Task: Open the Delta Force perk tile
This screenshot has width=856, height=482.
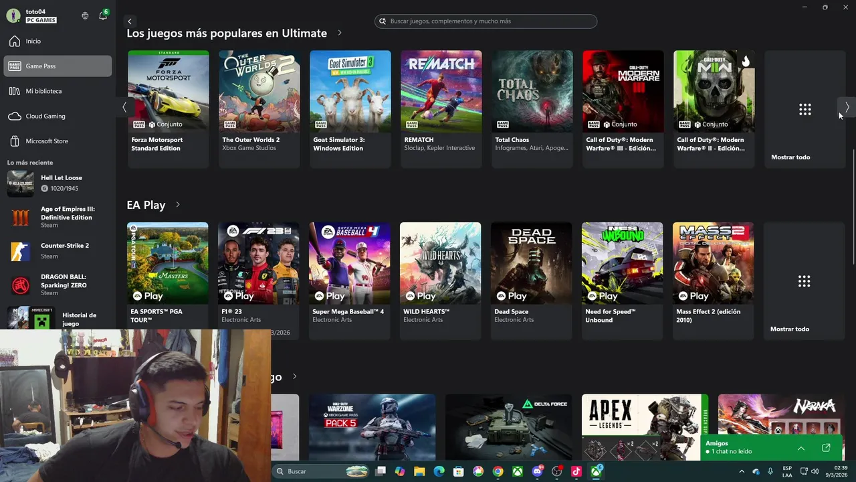Action: [x=509, y=427]
